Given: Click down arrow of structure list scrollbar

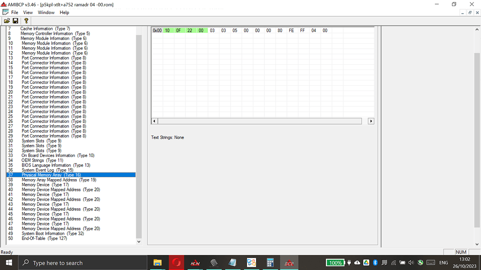Looking at the screenshot, I should (x=139, y=241).
